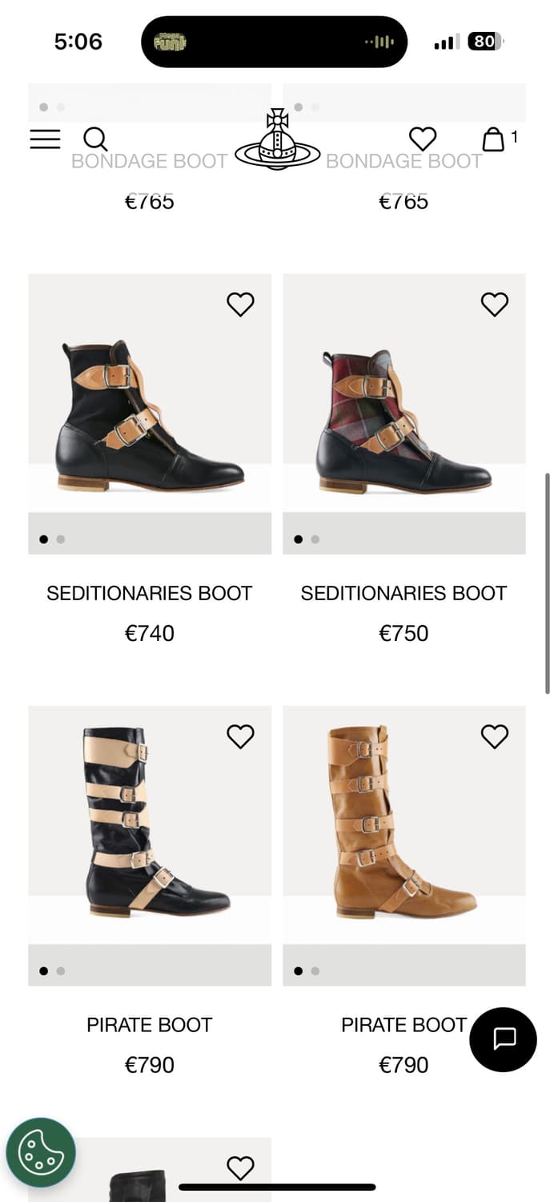Open the wishlist heart in header

[x=423, y=139]
